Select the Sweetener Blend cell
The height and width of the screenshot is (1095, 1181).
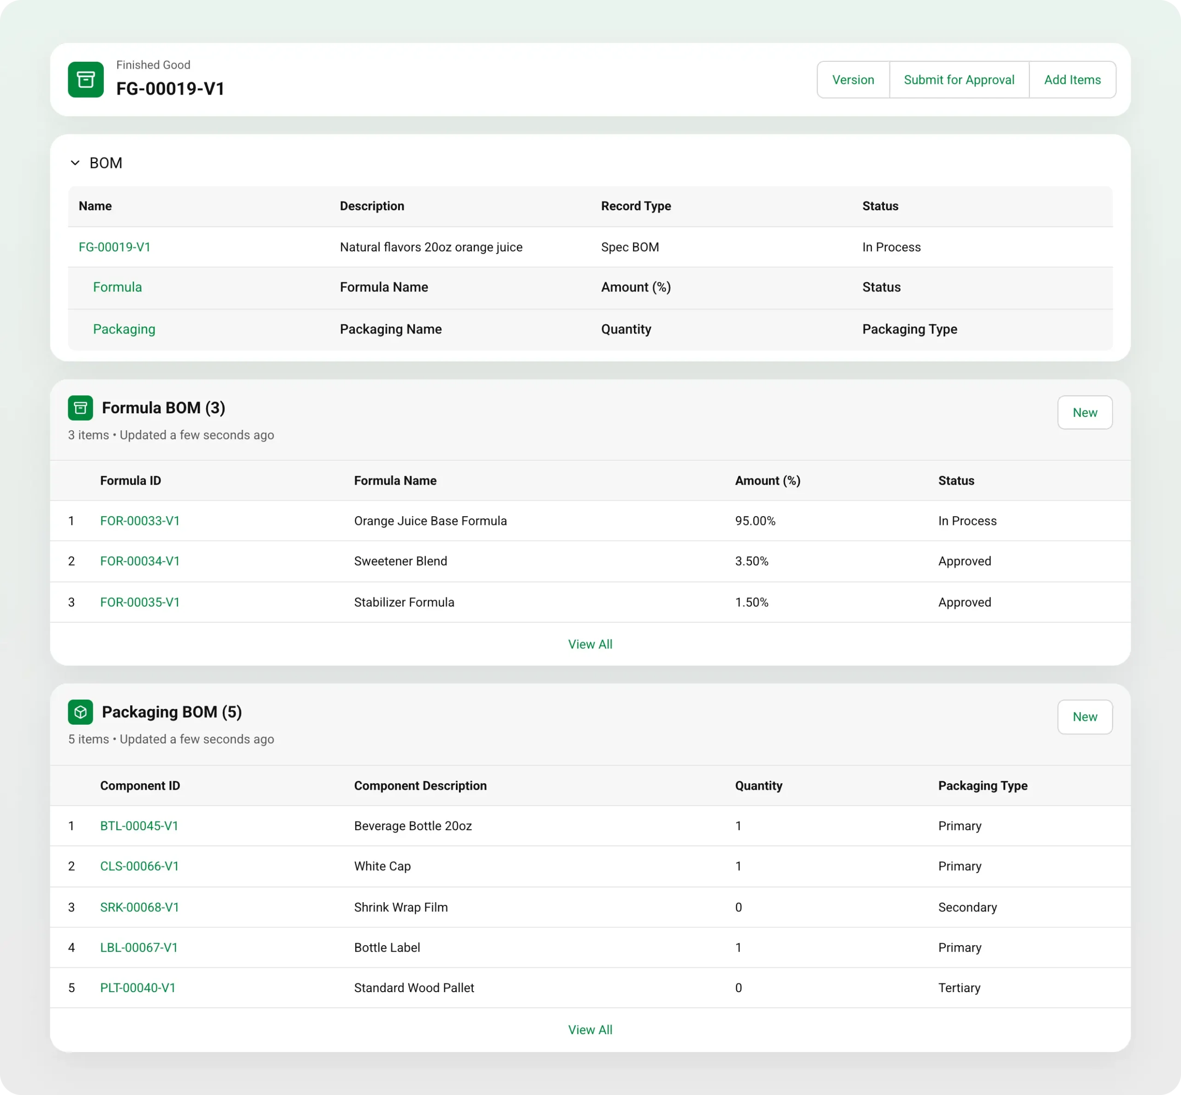coord(400,561)
